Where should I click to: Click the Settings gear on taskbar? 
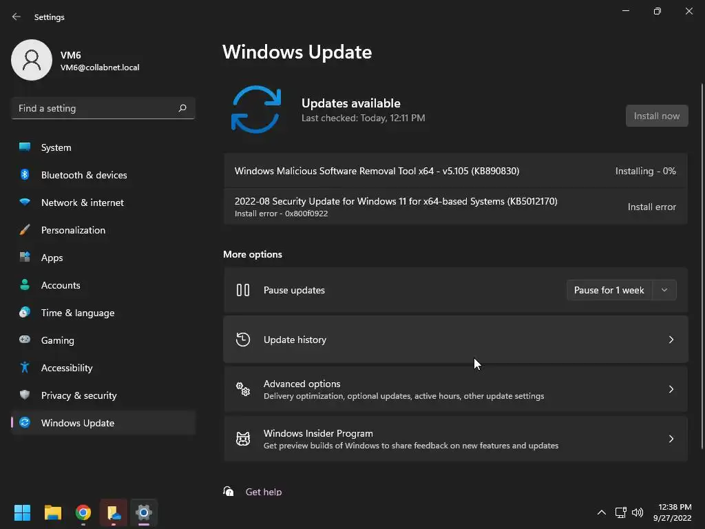tap(144, 512)
